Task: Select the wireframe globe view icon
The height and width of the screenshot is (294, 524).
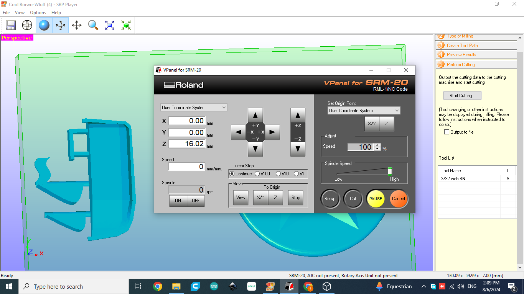Action: click(27, 25)
